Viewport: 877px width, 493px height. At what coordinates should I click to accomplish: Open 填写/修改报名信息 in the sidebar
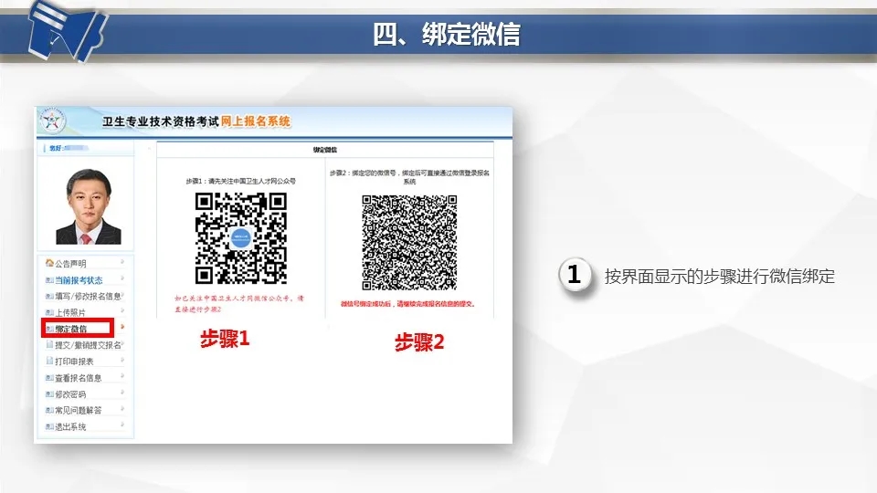point(88,296)
